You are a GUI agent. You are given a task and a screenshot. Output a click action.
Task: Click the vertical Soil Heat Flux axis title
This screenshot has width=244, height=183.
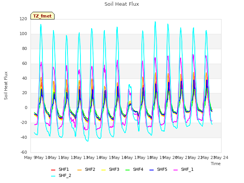tap(6, 85)
